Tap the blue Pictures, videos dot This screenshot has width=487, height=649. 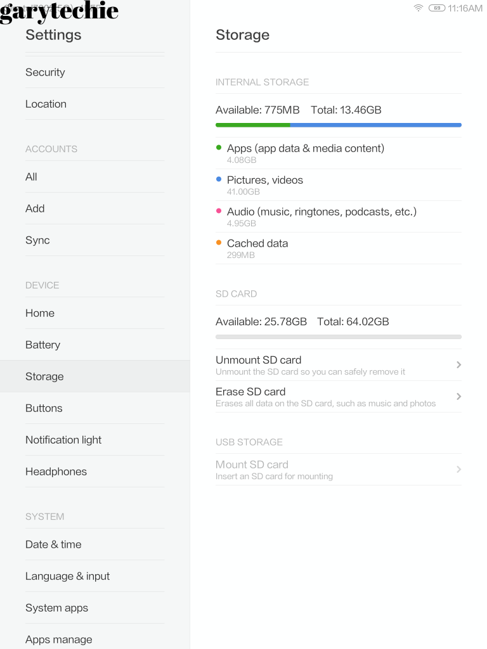219,179
